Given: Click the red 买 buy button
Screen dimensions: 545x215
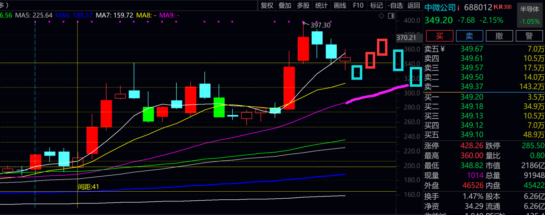Looking at the screenshot, I should [439, 36].
